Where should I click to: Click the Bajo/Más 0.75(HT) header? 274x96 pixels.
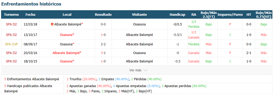pyautogui.click(x=264, y=15)
